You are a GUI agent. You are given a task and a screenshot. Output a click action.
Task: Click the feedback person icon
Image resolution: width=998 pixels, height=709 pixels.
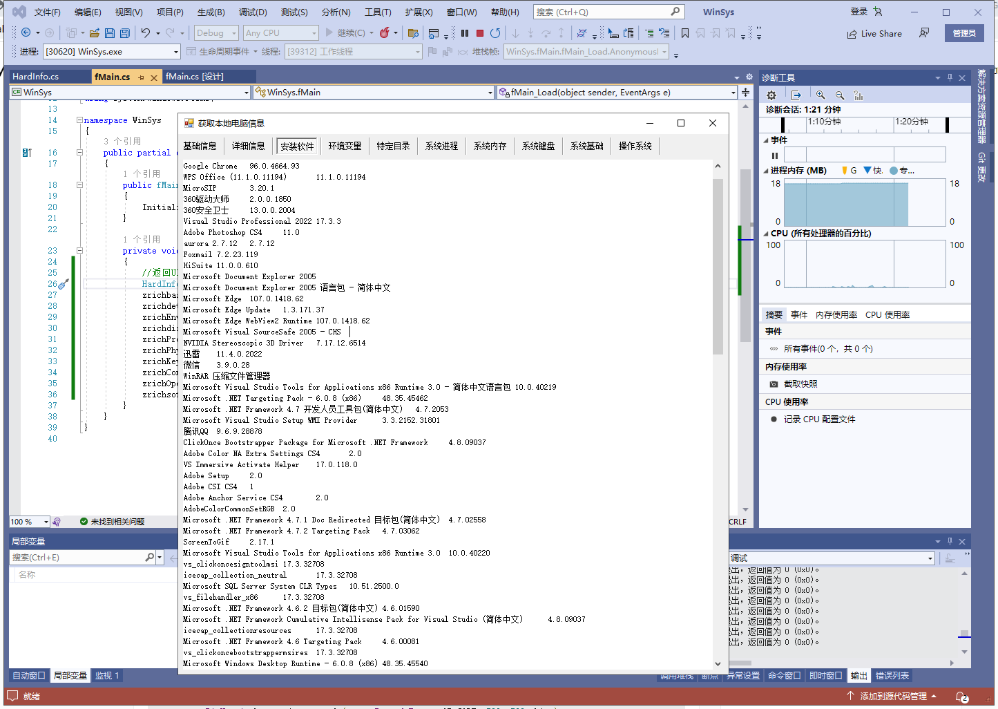[924, 32]
